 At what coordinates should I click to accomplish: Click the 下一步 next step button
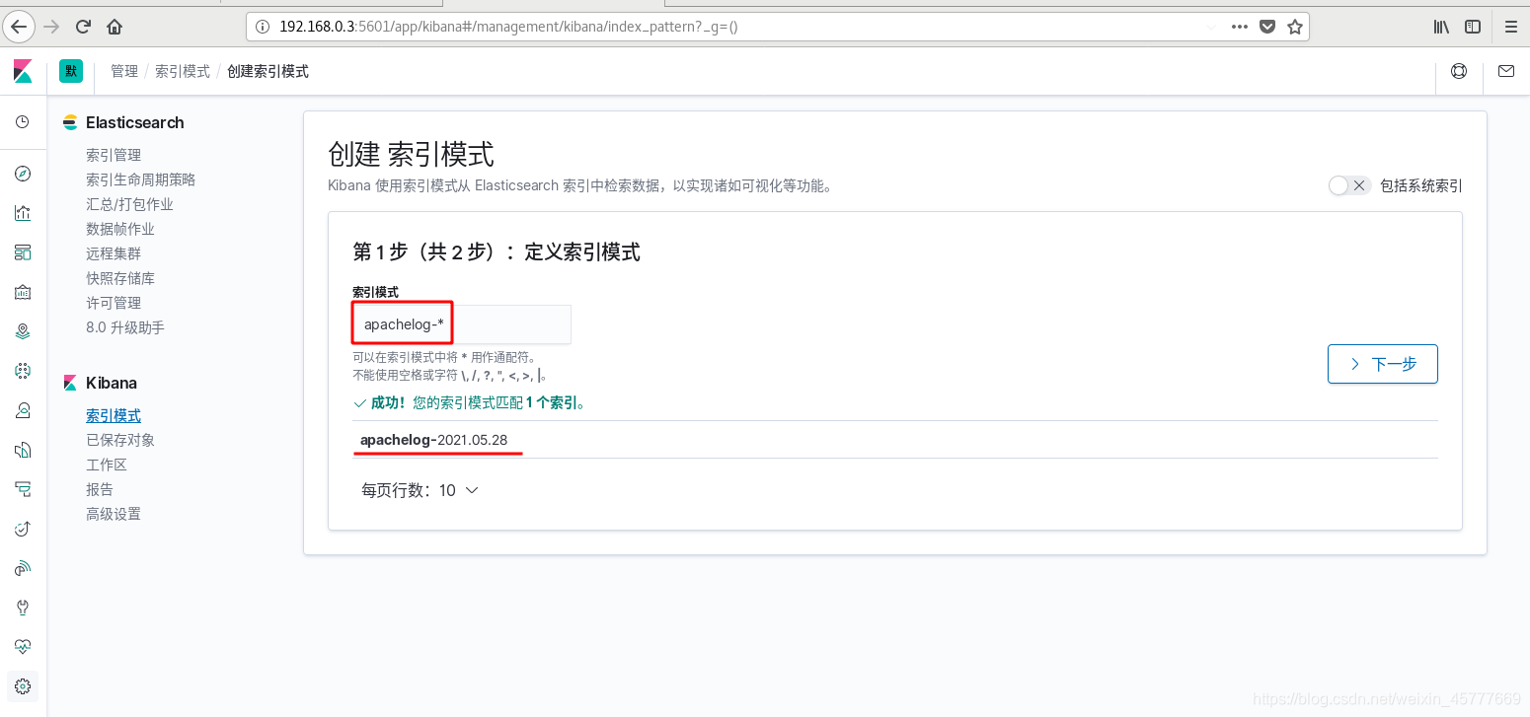tap(1383, 364)
